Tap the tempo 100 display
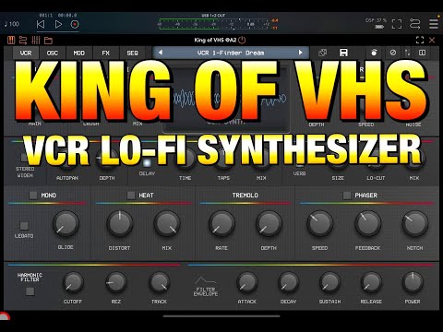The height and width of the screenshot is (332, 443). point(12,24)
